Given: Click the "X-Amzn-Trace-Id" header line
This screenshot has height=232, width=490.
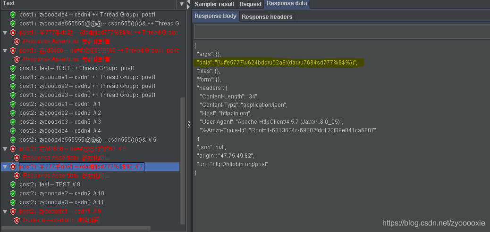Looking at the screenshot, I should pos(288,130).
